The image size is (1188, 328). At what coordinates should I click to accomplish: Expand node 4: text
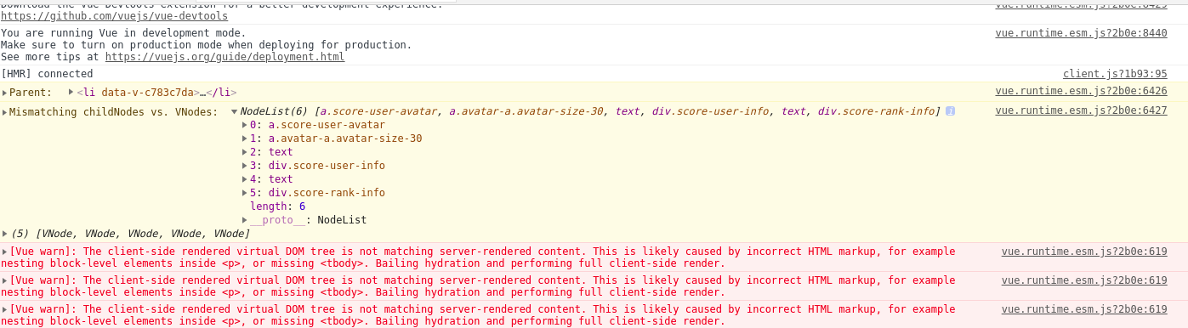click(x=246, y=179)
